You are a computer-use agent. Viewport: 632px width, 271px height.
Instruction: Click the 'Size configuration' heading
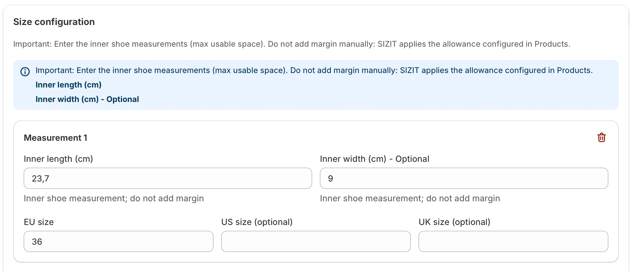pos(54,22)
